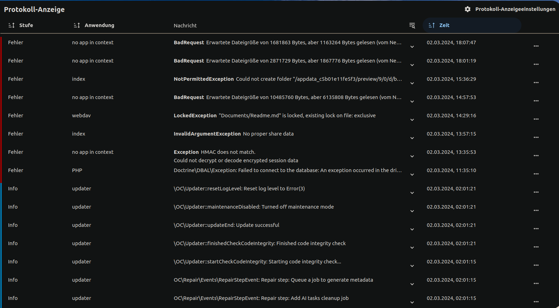This screenshot has height=308, width=559.
Task: Click Could not decrypt session data text
Action: coord(236,160)
